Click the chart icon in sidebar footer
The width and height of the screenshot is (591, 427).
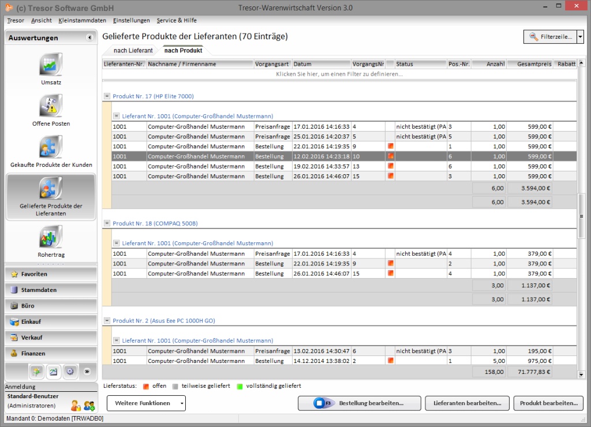53,372
